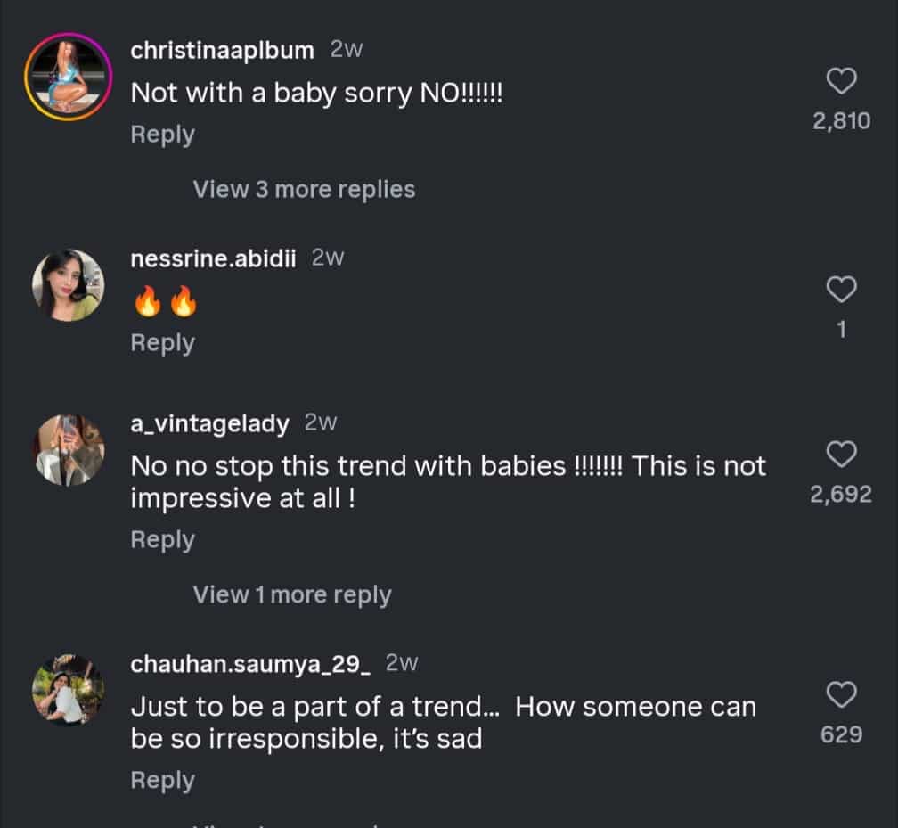The height and width of the screenshot is (828, 898).
Task: Reply to christinaaplbum's comment
Action: click(x=162, y=135)
